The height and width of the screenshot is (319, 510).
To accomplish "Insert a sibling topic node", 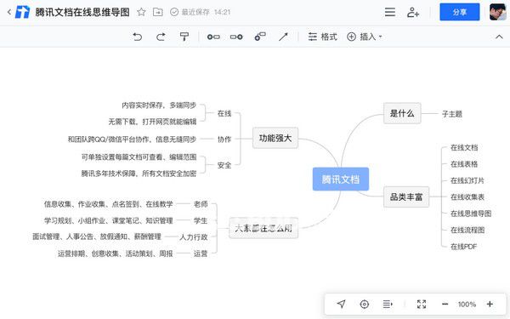I will (213, 37).
